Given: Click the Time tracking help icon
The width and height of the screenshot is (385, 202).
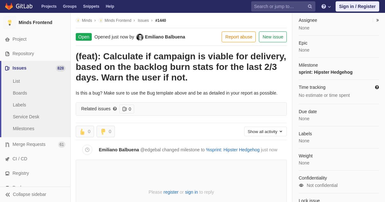Looking at the screenshot, I should point(377,87).
